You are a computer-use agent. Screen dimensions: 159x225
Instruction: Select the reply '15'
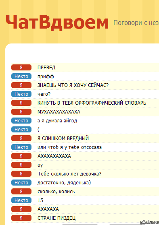[x=40, y=200]
